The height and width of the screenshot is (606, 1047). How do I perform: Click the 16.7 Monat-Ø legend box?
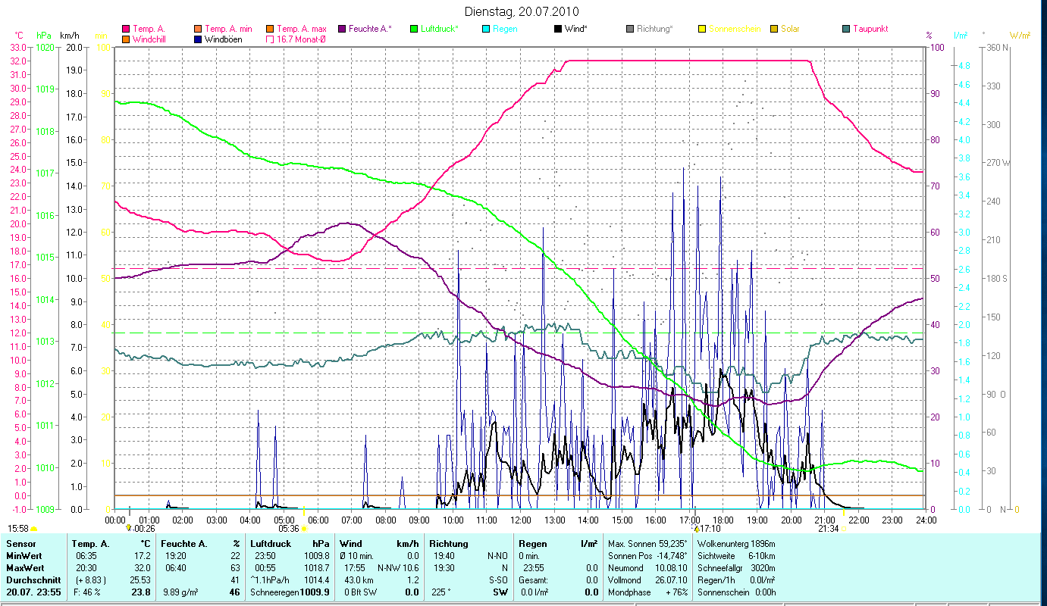click(x=270, y=39)
